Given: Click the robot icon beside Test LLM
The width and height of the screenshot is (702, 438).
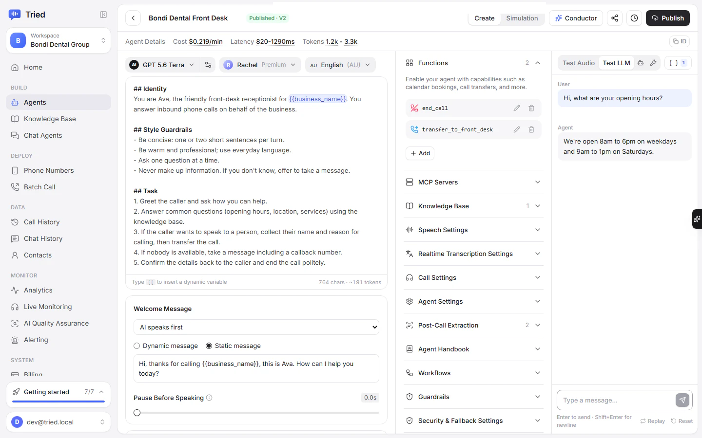Looking at the screenshot, I should [x=641, y=63].
